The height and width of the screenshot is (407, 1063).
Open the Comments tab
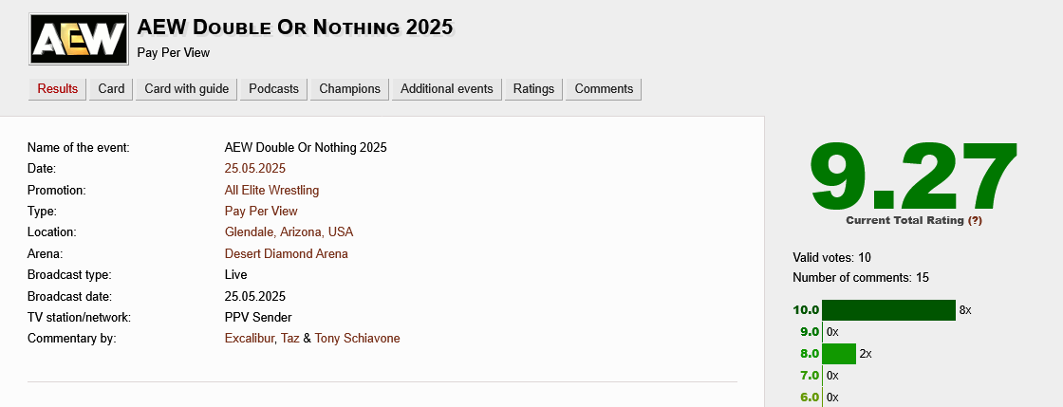pyautogui.click(x=604, y=89)
